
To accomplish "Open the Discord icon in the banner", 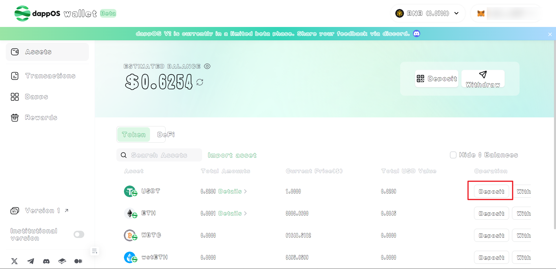I will (x=416, y=34).
